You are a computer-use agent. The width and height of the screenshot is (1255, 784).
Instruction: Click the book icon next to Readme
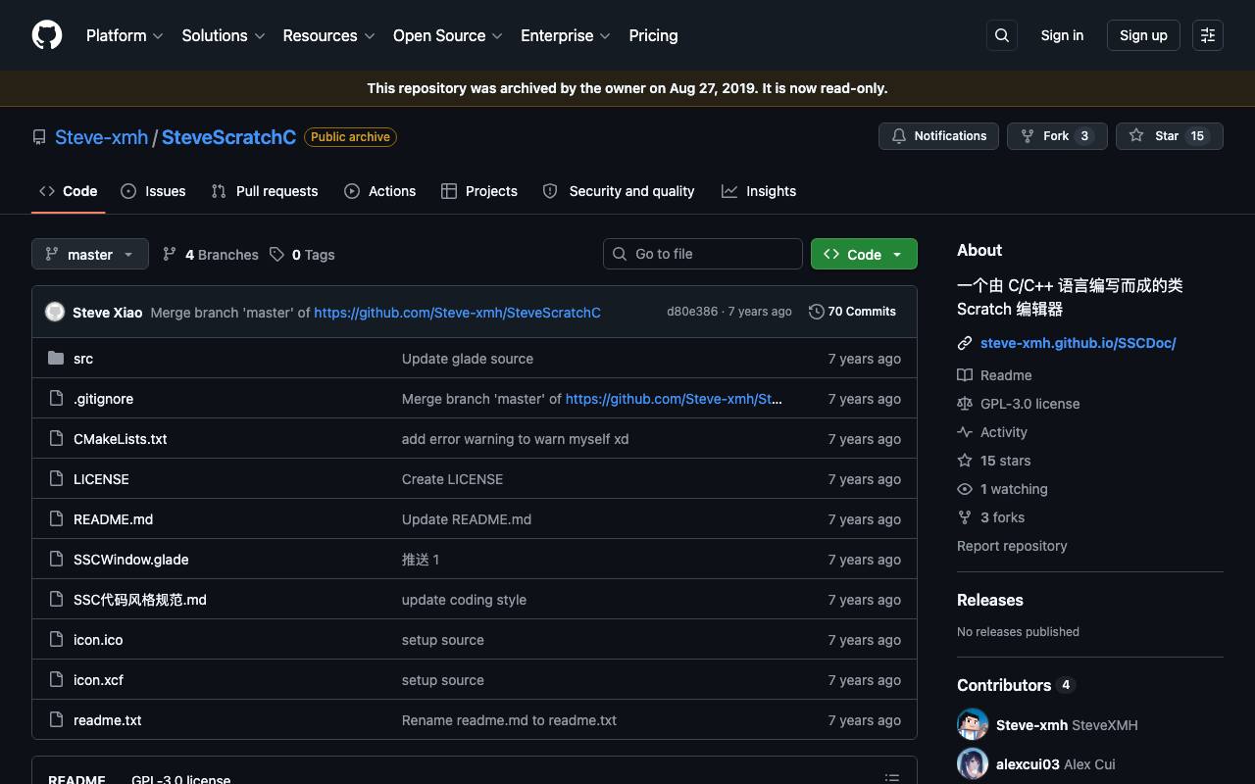(965, 375)
